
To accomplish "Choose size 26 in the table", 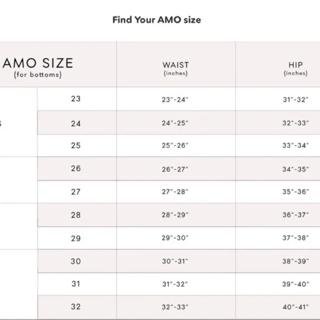I will pyautogui.click(x=76, y=168).
